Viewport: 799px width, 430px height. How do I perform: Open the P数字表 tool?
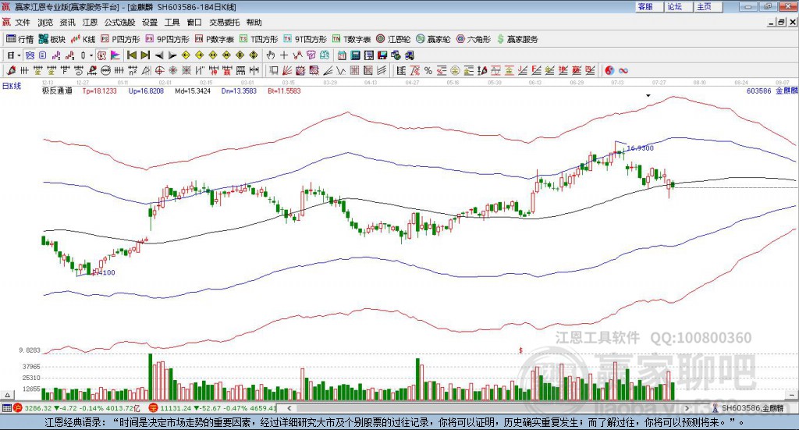(215, 39)
